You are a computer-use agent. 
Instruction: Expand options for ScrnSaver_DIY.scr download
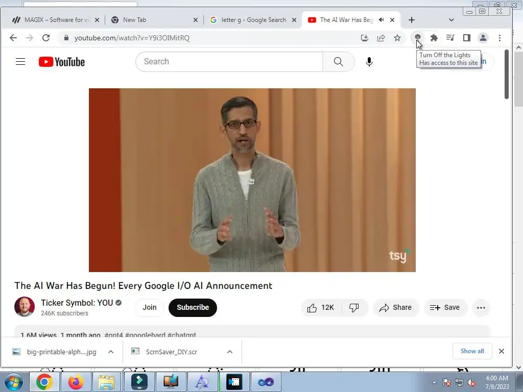pos(230,352)
